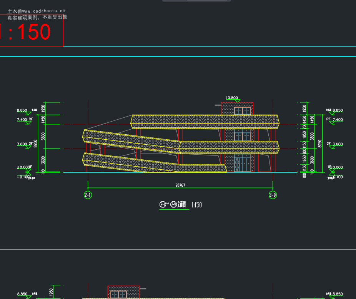
Task: Select the rooftop stair tower window
Action: 243,111
